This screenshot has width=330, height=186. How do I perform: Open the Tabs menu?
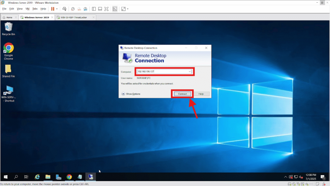(35, 9)
